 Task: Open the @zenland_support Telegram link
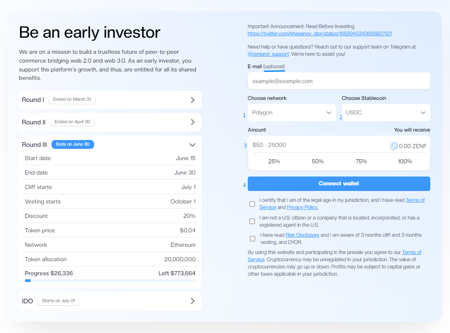[268, 53]
